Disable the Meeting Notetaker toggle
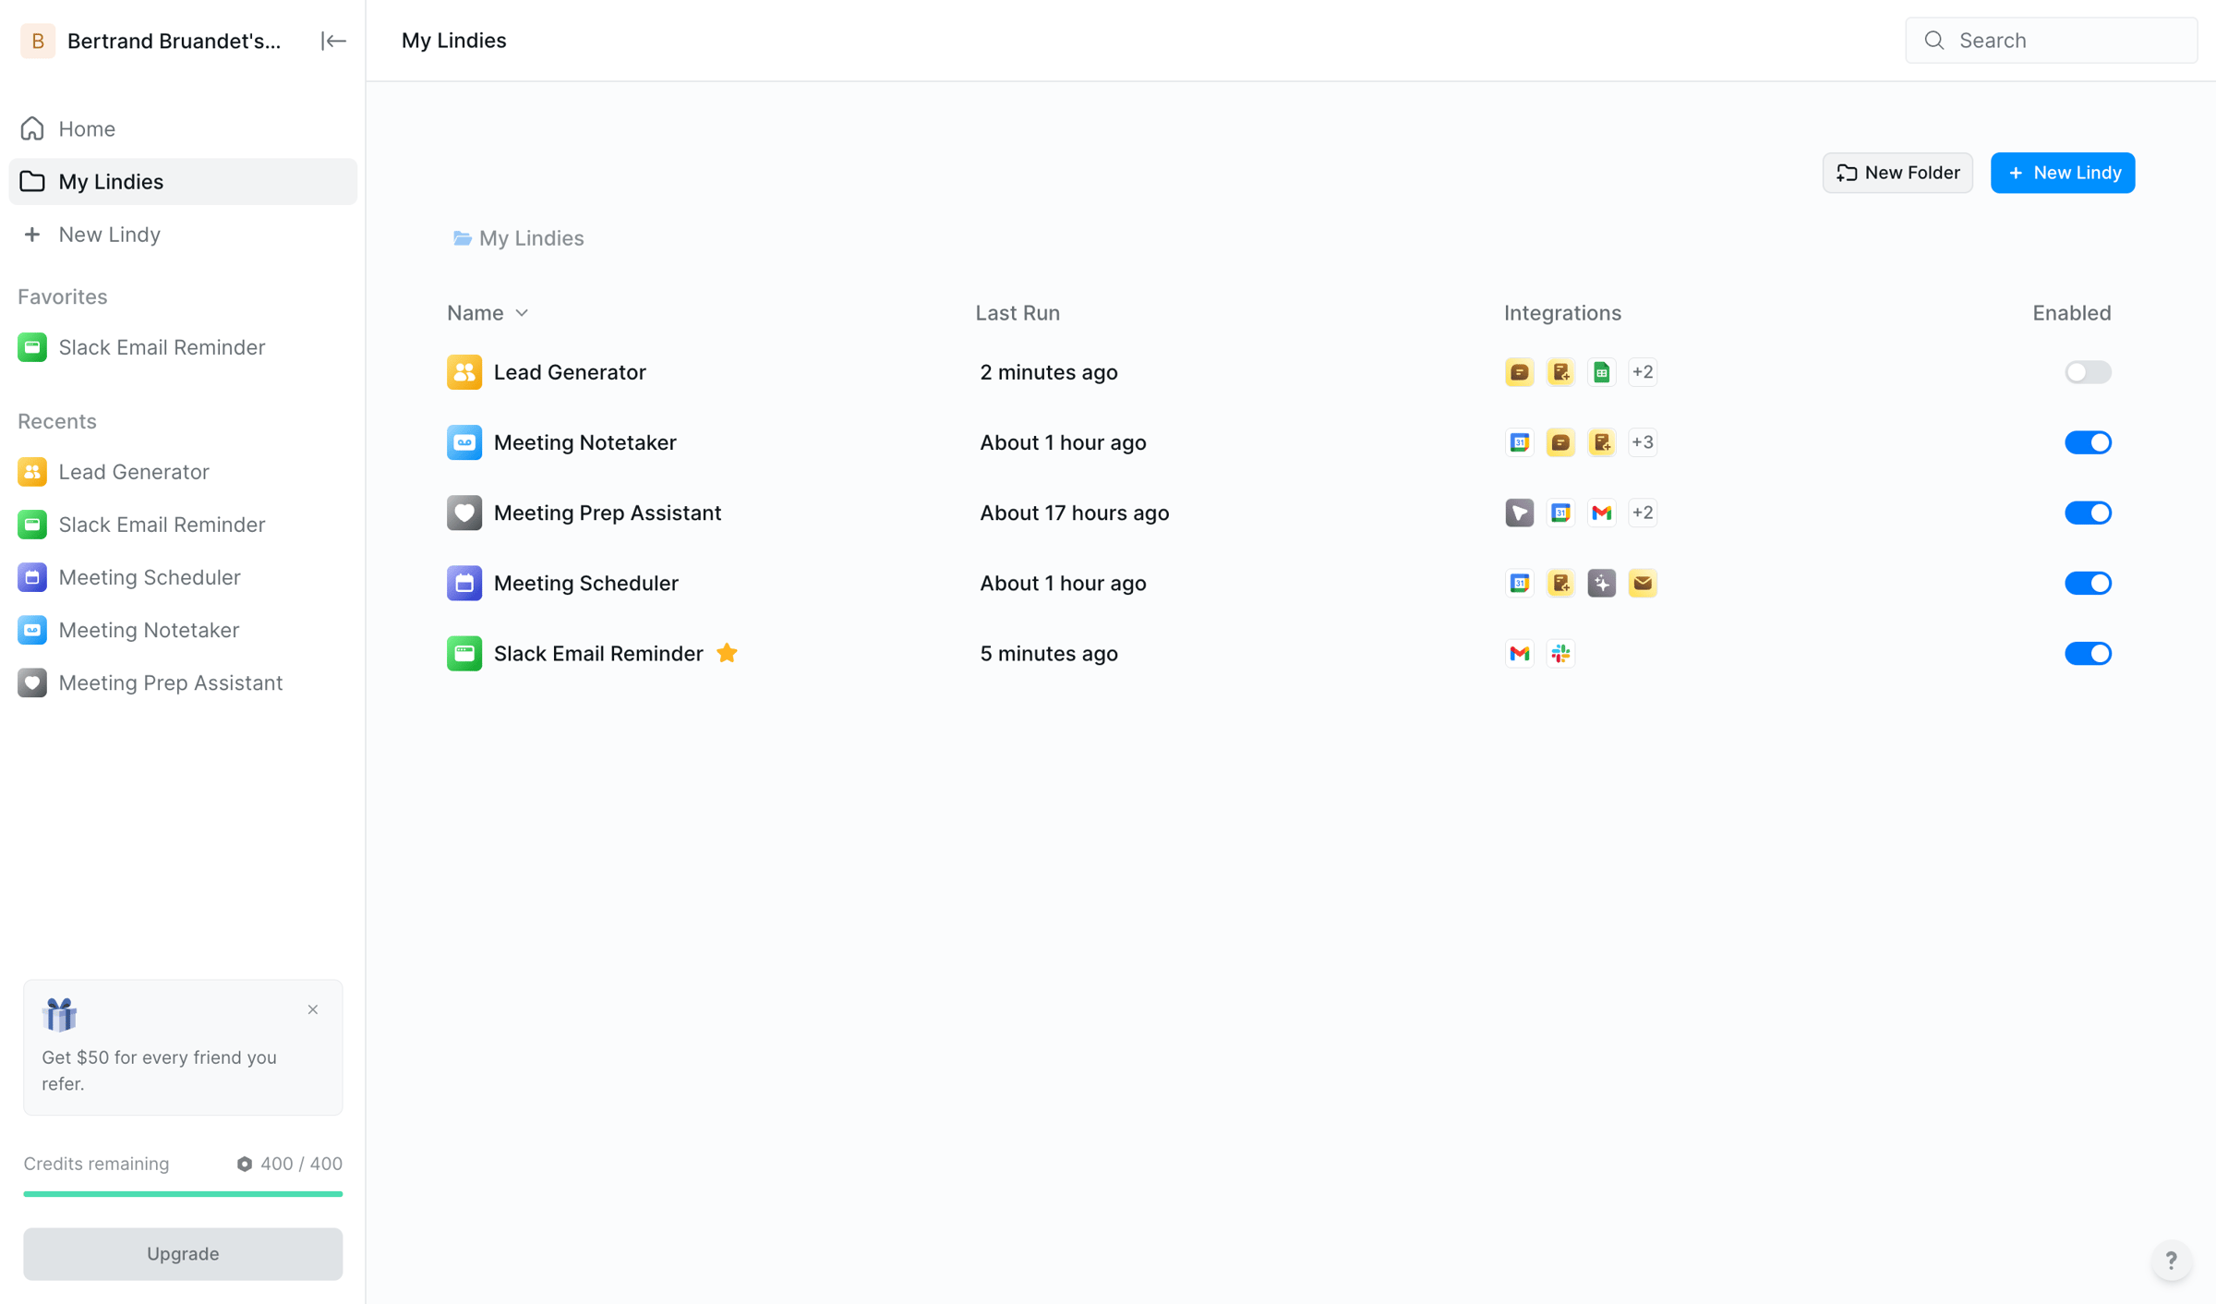The image size is (2216, 1304). (2088, 442)
